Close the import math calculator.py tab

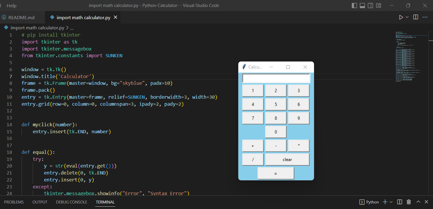[x=116, y=17]
